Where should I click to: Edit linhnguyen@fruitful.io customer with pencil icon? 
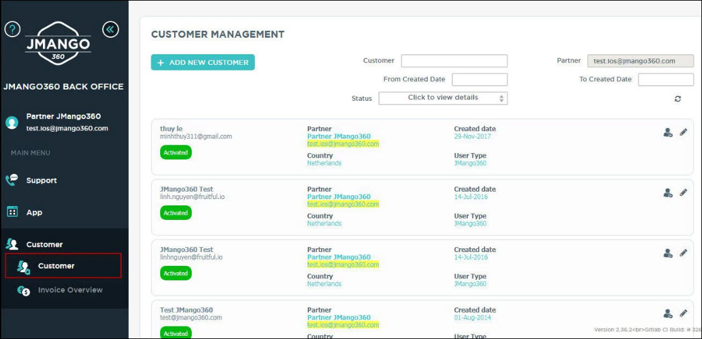(x=684, y=253)
